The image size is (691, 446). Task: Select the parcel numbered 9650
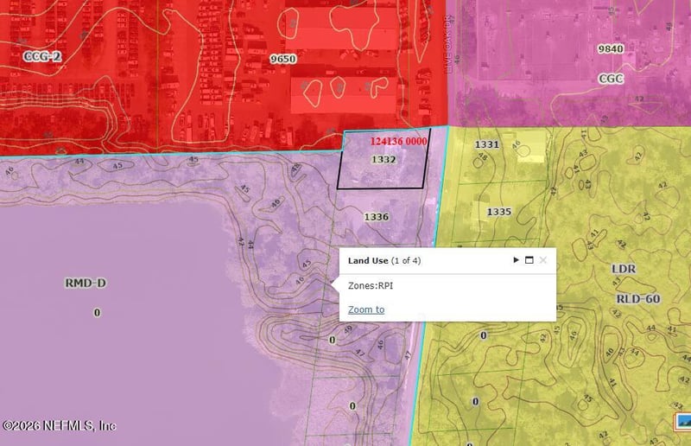[282, 59]
